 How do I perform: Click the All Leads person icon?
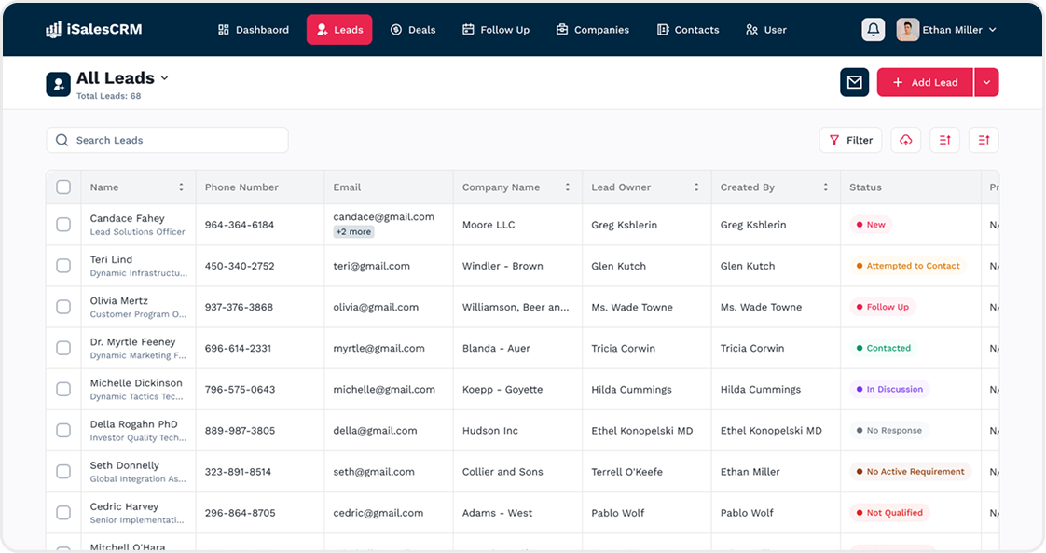58,85
